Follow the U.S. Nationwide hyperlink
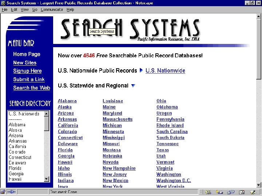 click(x=165, y=70)
